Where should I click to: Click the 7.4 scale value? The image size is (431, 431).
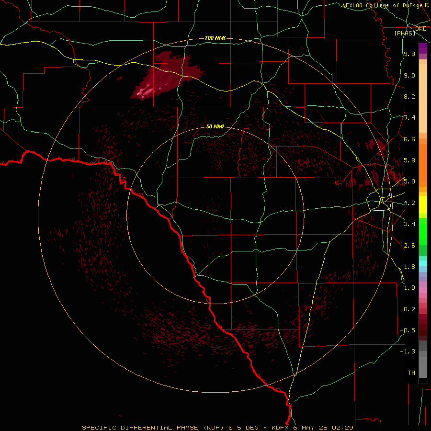(409, 118)
